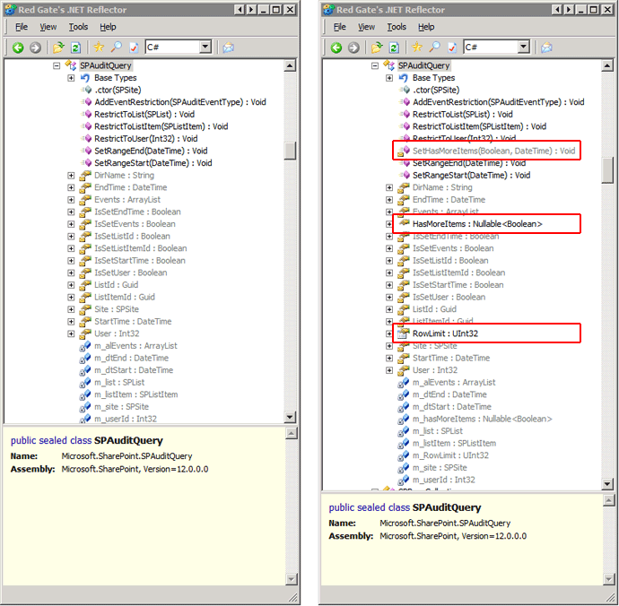
Task: Click m_alEvents field icon in left window
Action: pyautogui.click(x=85, y=346)
